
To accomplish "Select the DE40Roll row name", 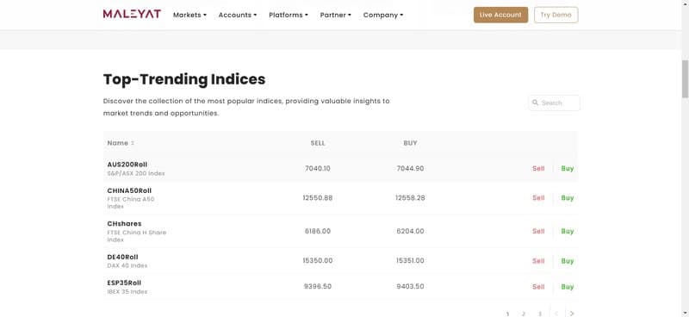I will click(x=122, y=257).
